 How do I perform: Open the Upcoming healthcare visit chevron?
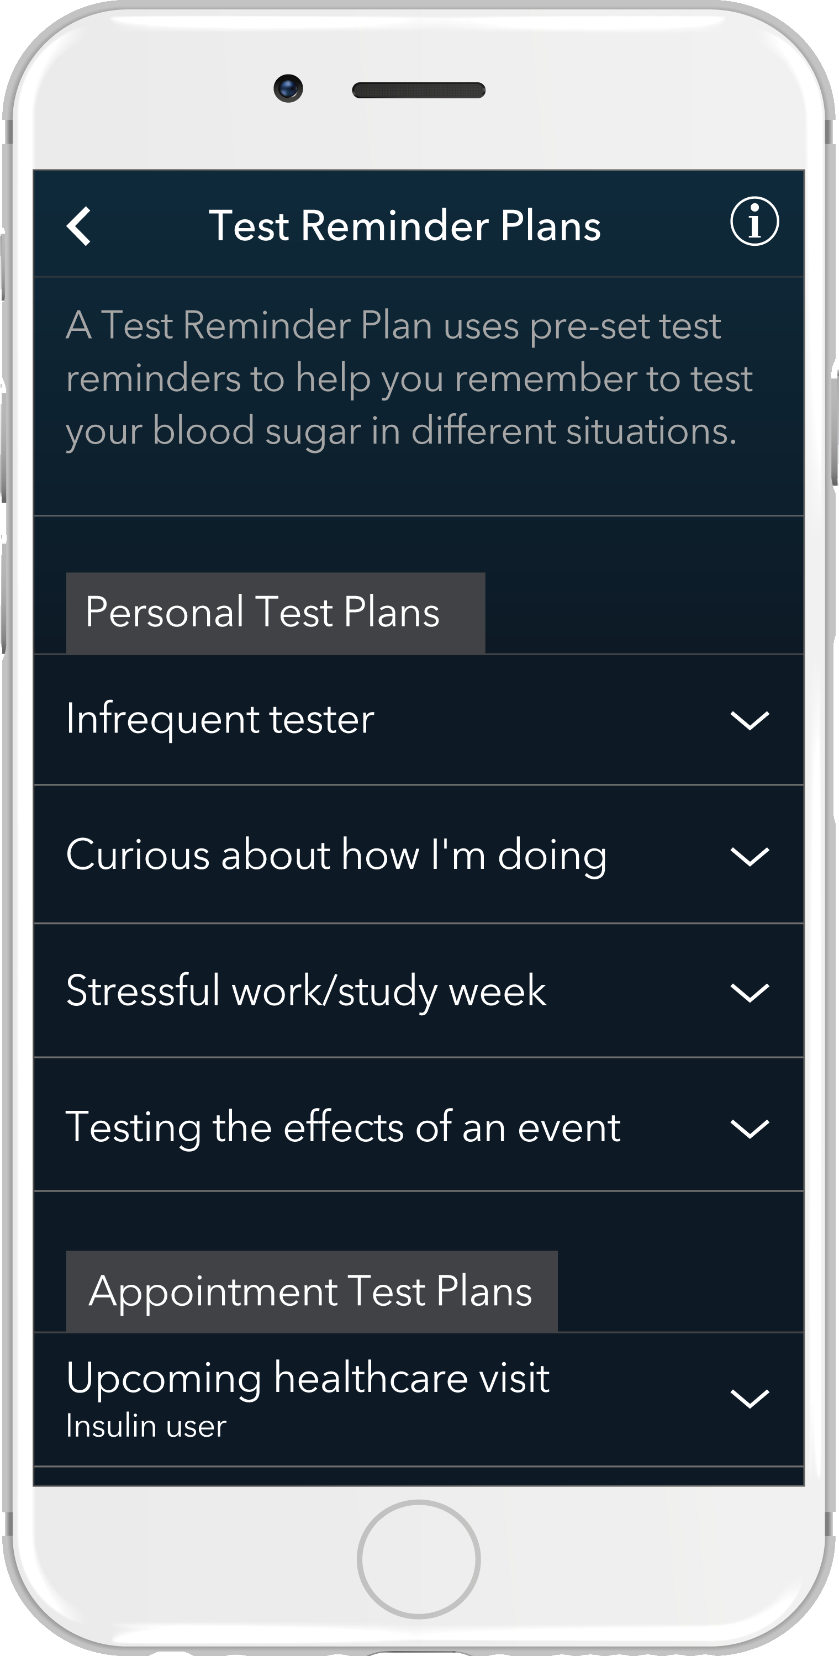[750, 1395]
